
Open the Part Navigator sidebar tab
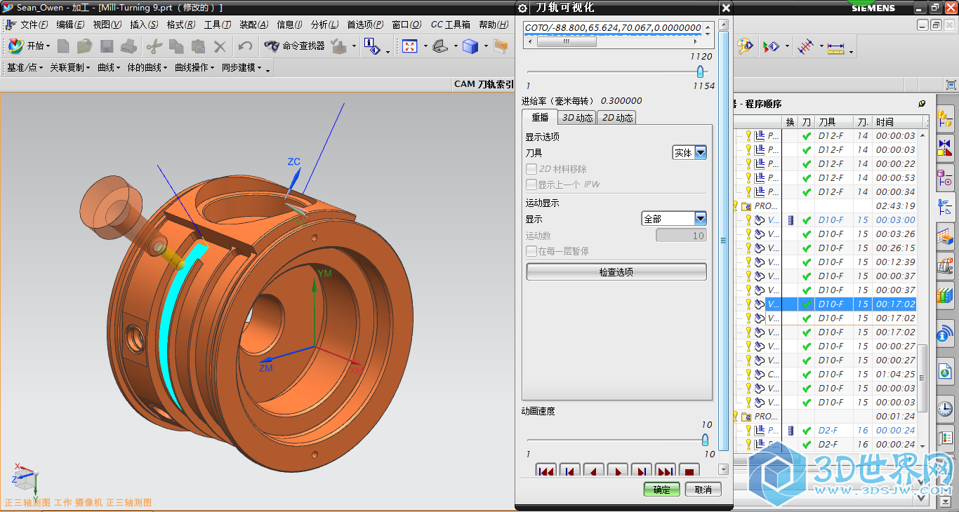click(x=945, y=177)
